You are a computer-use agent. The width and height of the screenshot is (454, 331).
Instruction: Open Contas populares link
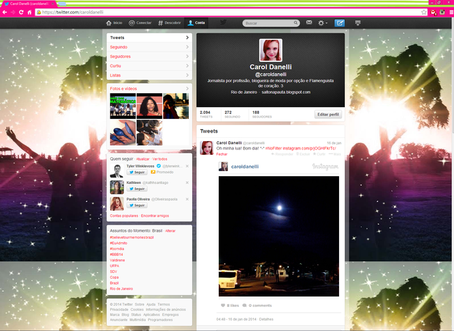(x=124, y=216)
